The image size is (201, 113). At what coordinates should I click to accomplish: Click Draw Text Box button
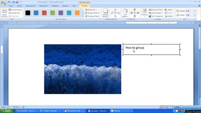pyautogui.click(x=4, y=13)
